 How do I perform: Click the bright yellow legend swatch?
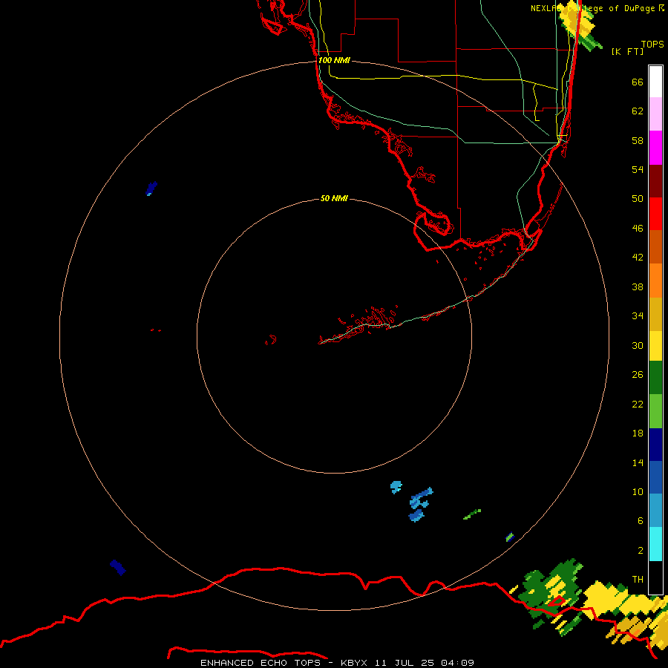click(x=655, y=346)
